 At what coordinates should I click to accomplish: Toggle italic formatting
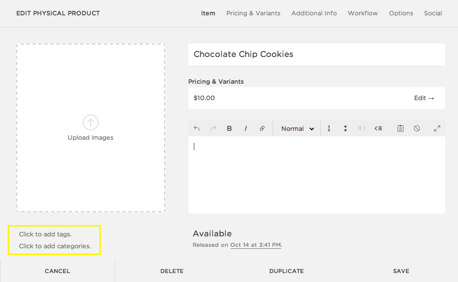[246, 128]
